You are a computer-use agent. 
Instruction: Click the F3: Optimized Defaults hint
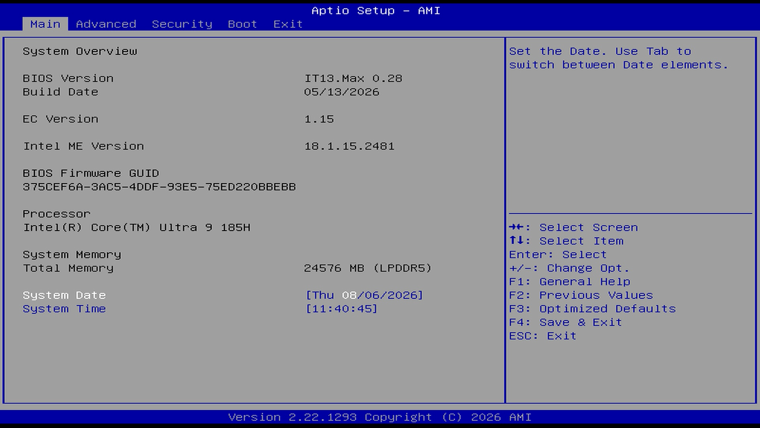point(592,309)
